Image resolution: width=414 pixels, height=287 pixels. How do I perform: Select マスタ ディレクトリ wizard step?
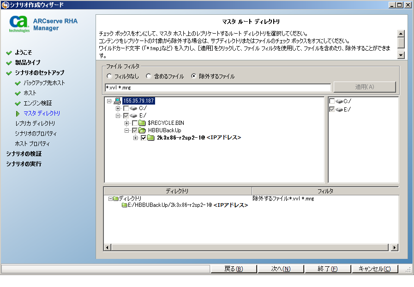[42, 113]
